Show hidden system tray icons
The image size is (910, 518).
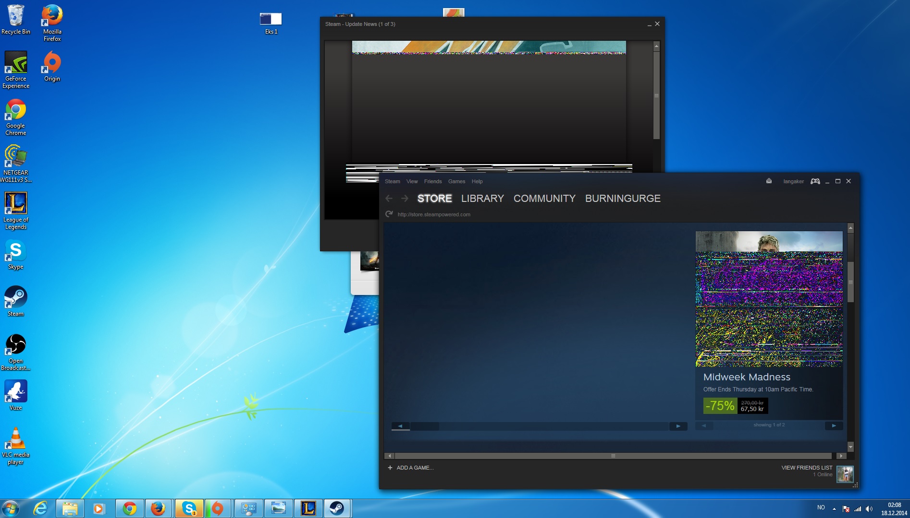click(x=834, y=508)
